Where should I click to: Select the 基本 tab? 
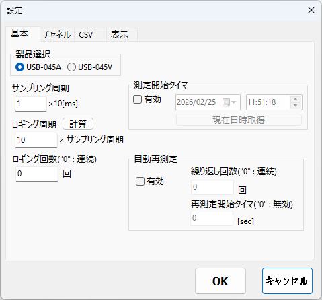[x=23, y=34]
